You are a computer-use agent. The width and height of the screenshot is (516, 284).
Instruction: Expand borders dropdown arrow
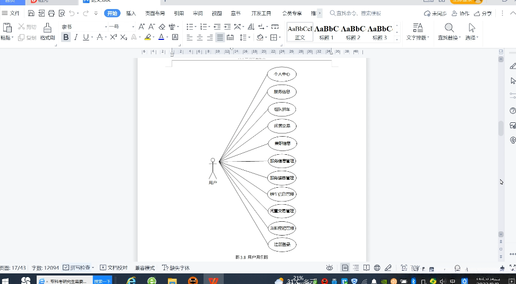pos(280,38)
